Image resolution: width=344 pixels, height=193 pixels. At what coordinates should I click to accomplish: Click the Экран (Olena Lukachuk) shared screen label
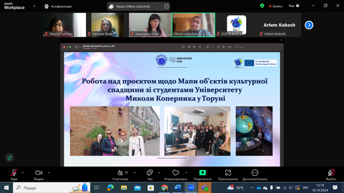coord(133,6)
